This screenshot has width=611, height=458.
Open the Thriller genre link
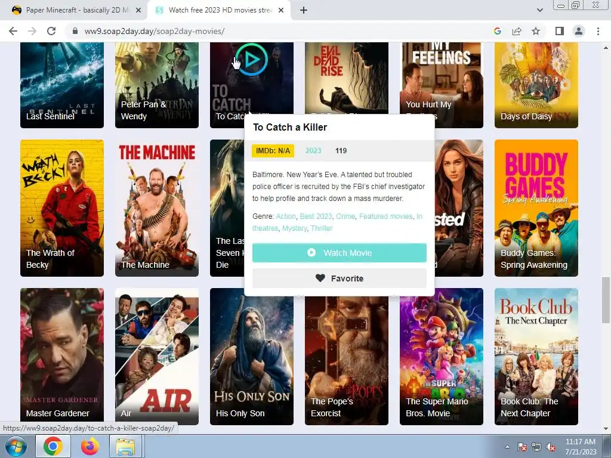[x=322, y=228]
